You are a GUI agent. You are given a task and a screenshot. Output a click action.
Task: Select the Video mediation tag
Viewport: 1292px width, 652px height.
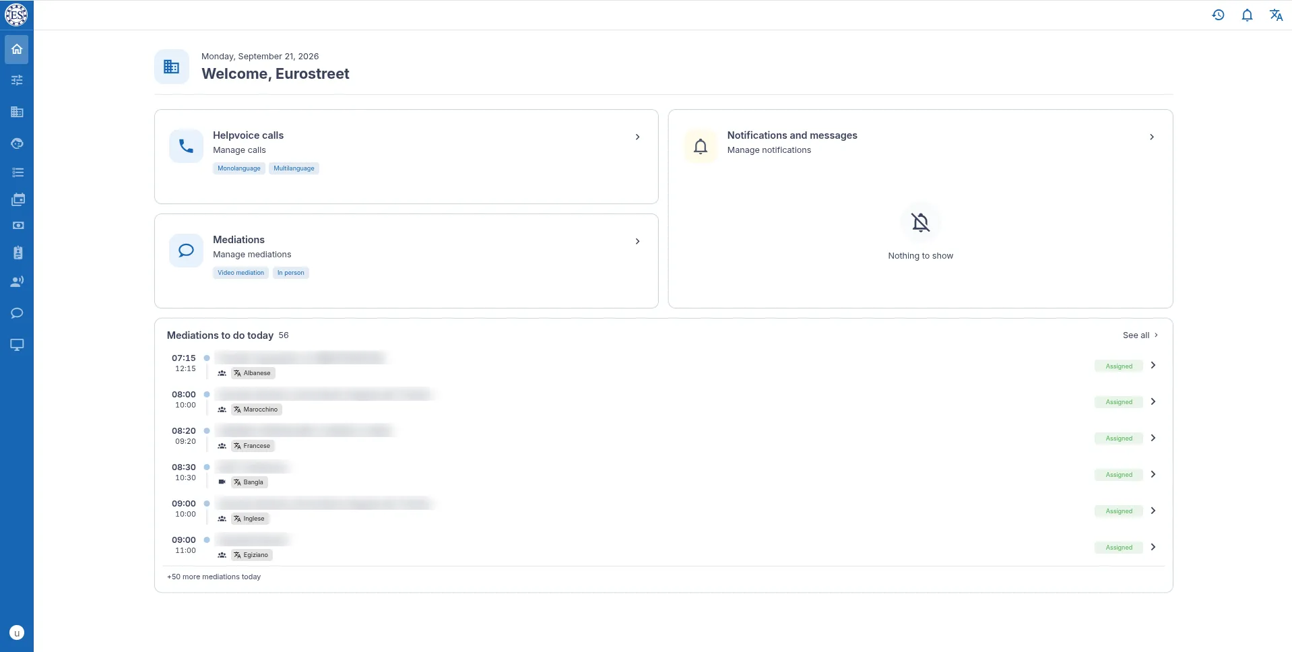click(240, 273)
